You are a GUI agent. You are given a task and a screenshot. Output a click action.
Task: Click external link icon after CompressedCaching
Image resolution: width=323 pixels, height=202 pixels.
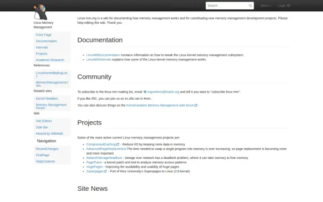click(x=117, y=144)
